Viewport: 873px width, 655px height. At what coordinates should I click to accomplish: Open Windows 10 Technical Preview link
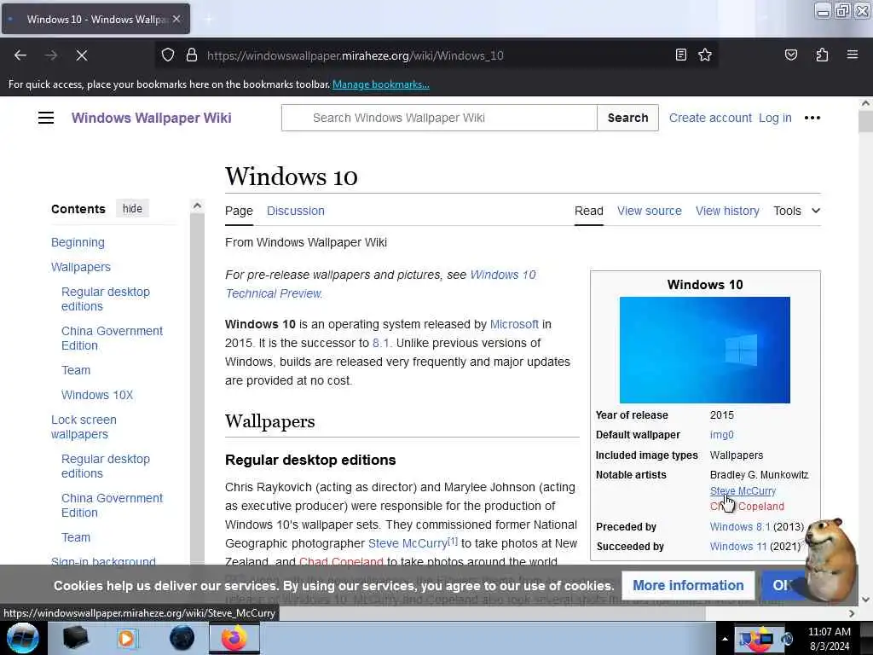380,284
